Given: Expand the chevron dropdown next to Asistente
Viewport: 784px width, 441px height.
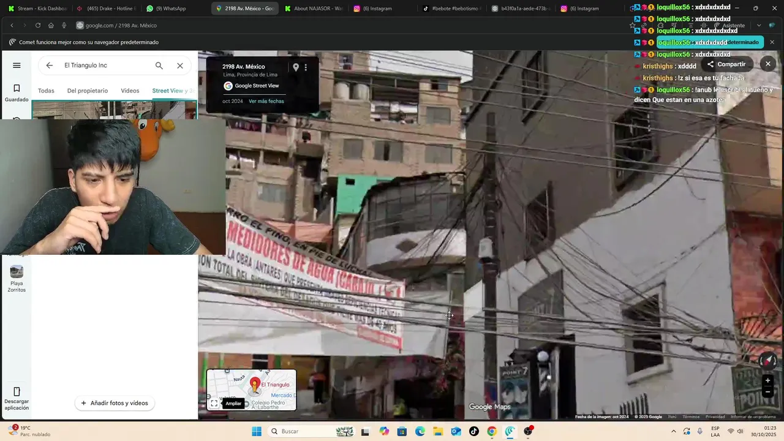Looking at the screenshot, I should (x=758, y=25).
